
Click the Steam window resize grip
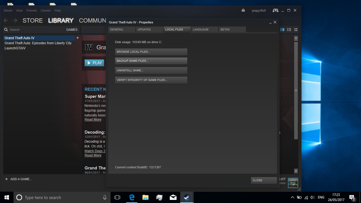coord(300,189)
